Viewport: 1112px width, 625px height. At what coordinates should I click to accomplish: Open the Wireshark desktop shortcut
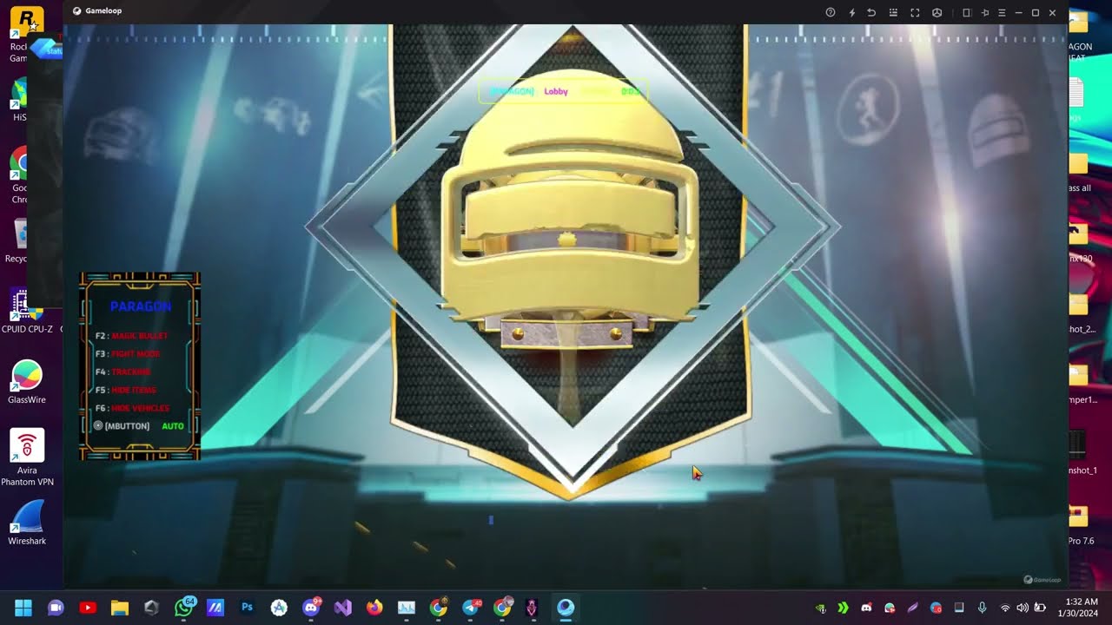point(27,523)
